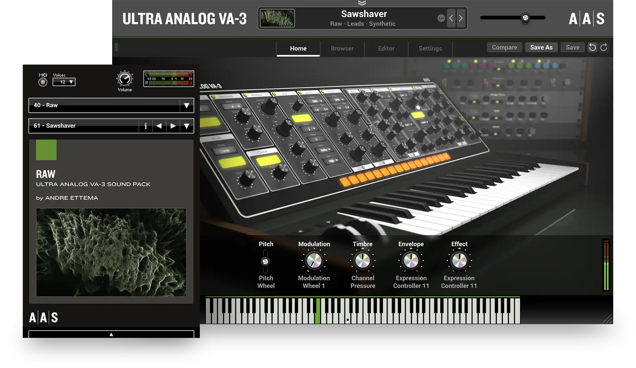Click the undo arrow icon
The image size is (636, 368).
[x=592, y=48]
